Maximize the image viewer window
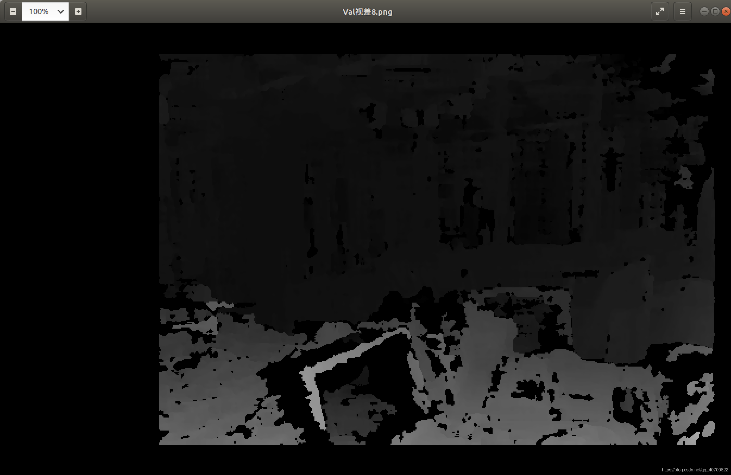The height and width of the screenshot is (475, 731). tap(715, 11)
